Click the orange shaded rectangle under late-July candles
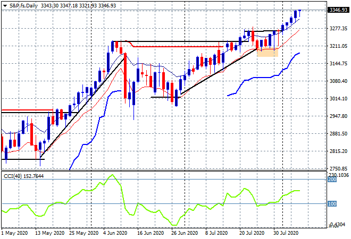Image resolution: width=351 pixels, height=239 pixels. [x=268, y=53]
